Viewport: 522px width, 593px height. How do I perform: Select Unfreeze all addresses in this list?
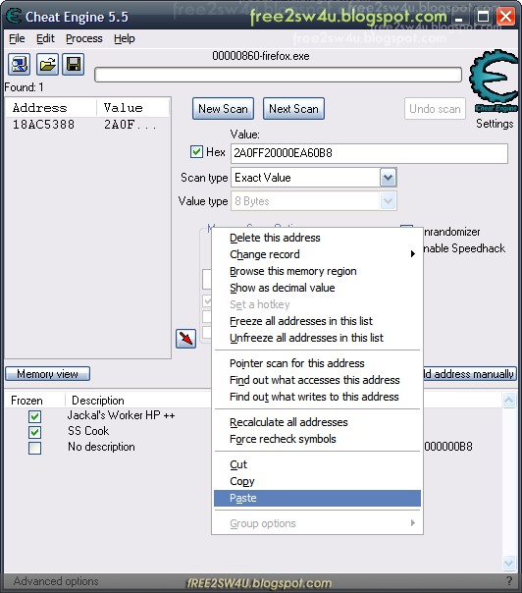pos(318,338)
